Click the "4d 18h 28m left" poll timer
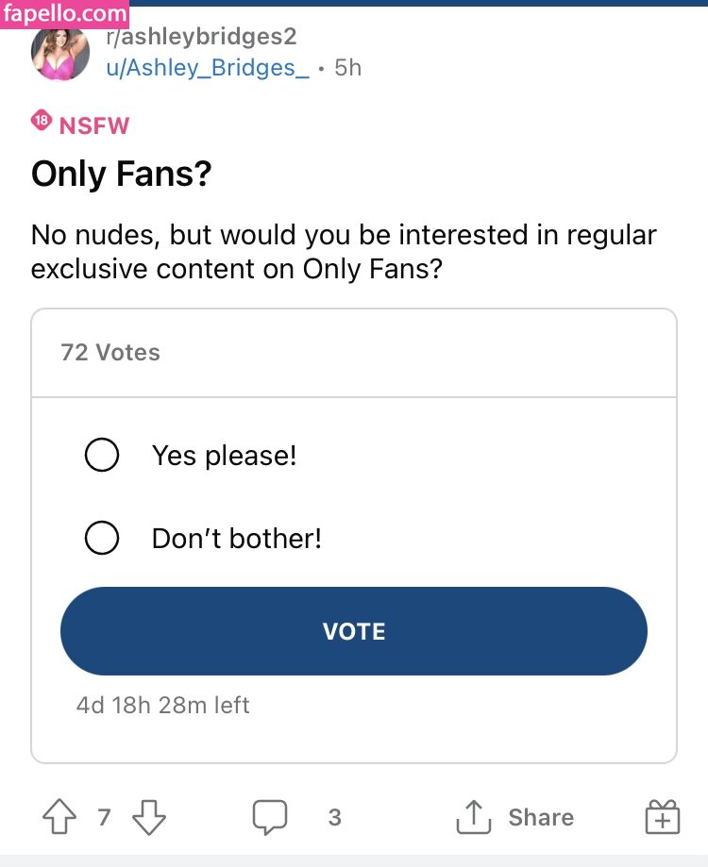This screenshot has width=708, height=867. (162, 705)
